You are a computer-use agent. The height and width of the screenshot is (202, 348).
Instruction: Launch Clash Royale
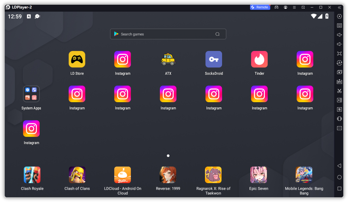tap(32, 175)
